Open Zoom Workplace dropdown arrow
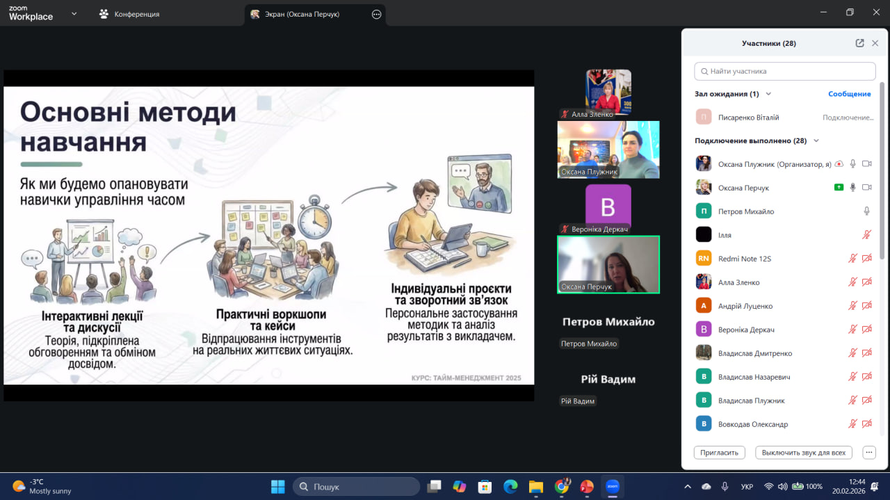The height and width of the screenshot is (500, 890). 74,14
